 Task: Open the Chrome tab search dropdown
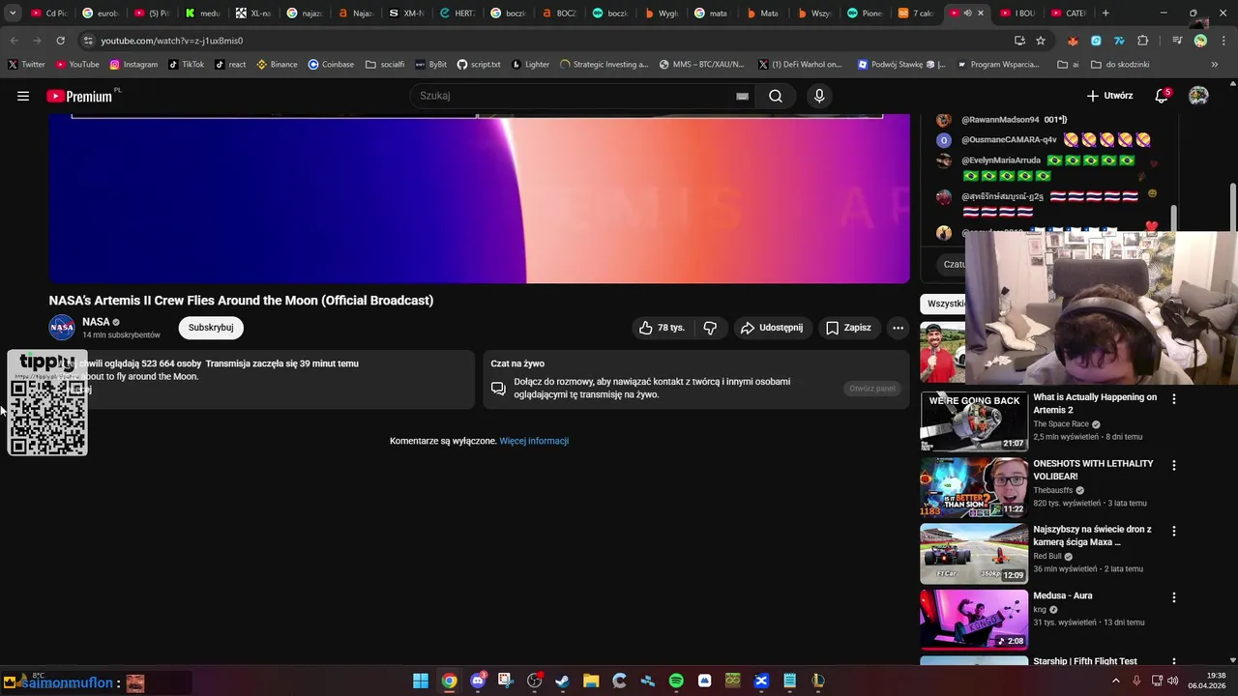tap(13, 13)
